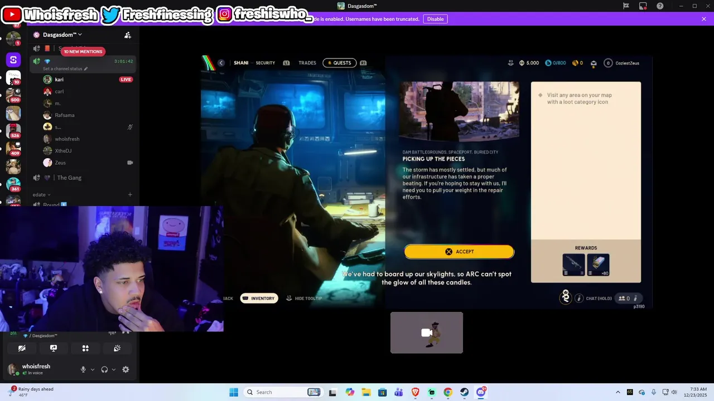Select user carl in voice list
The image size is (714, 401).
59,91
